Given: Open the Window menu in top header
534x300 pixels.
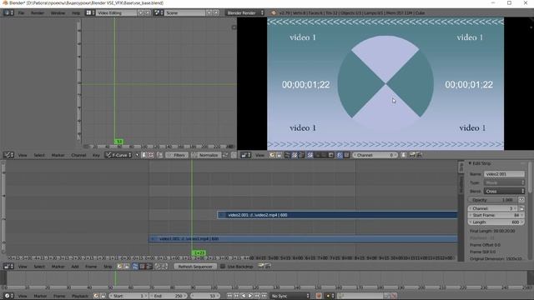Looking at the screenshot, I should click(x=58, y=13).
